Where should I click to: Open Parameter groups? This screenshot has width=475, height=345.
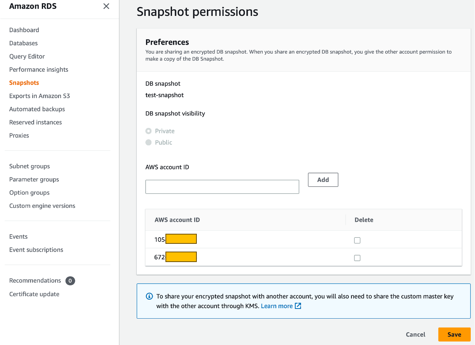34,179
